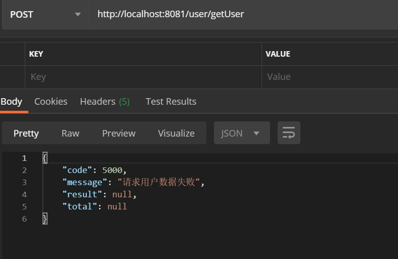Viewport: 398px width, 259px height.
Task: Click the null value after "result"
Action: pos(122,194)
